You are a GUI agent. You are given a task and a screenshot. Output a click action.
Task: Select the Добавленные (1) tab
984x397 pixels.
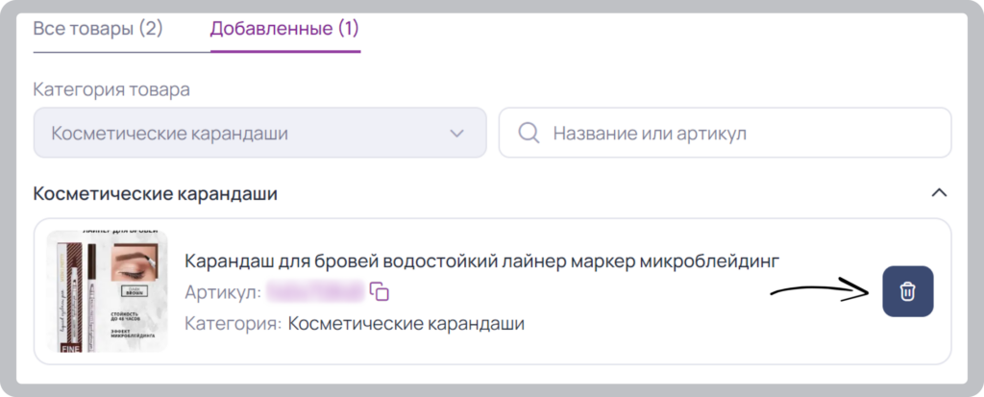click(x=284, y=29)
